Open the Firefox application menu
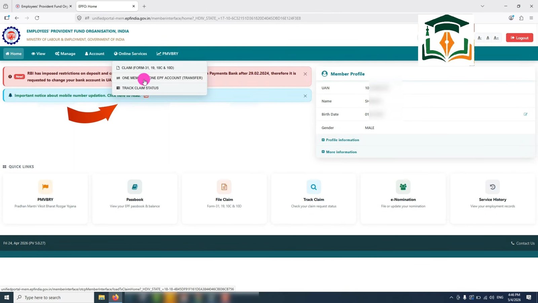 point(531,18)
